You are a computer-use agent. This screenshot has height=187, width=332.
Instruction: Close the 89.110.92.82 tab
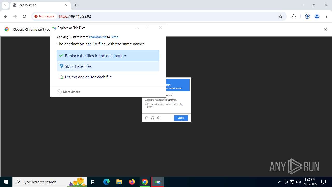pyautogui.click(x=66, y=5)
